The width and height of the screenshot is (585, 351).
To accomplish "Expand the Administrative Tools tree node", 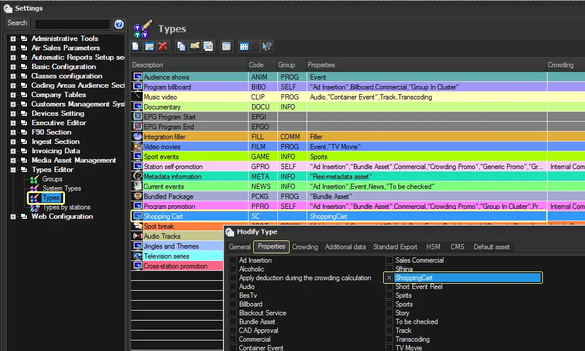I will point(13,39).
